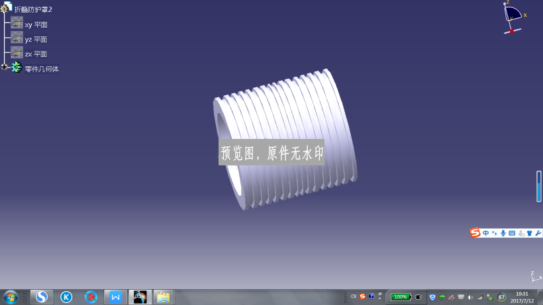The image size is (543, 305).
Task: Open the Sogou soft keyboard
Action: 512,233
